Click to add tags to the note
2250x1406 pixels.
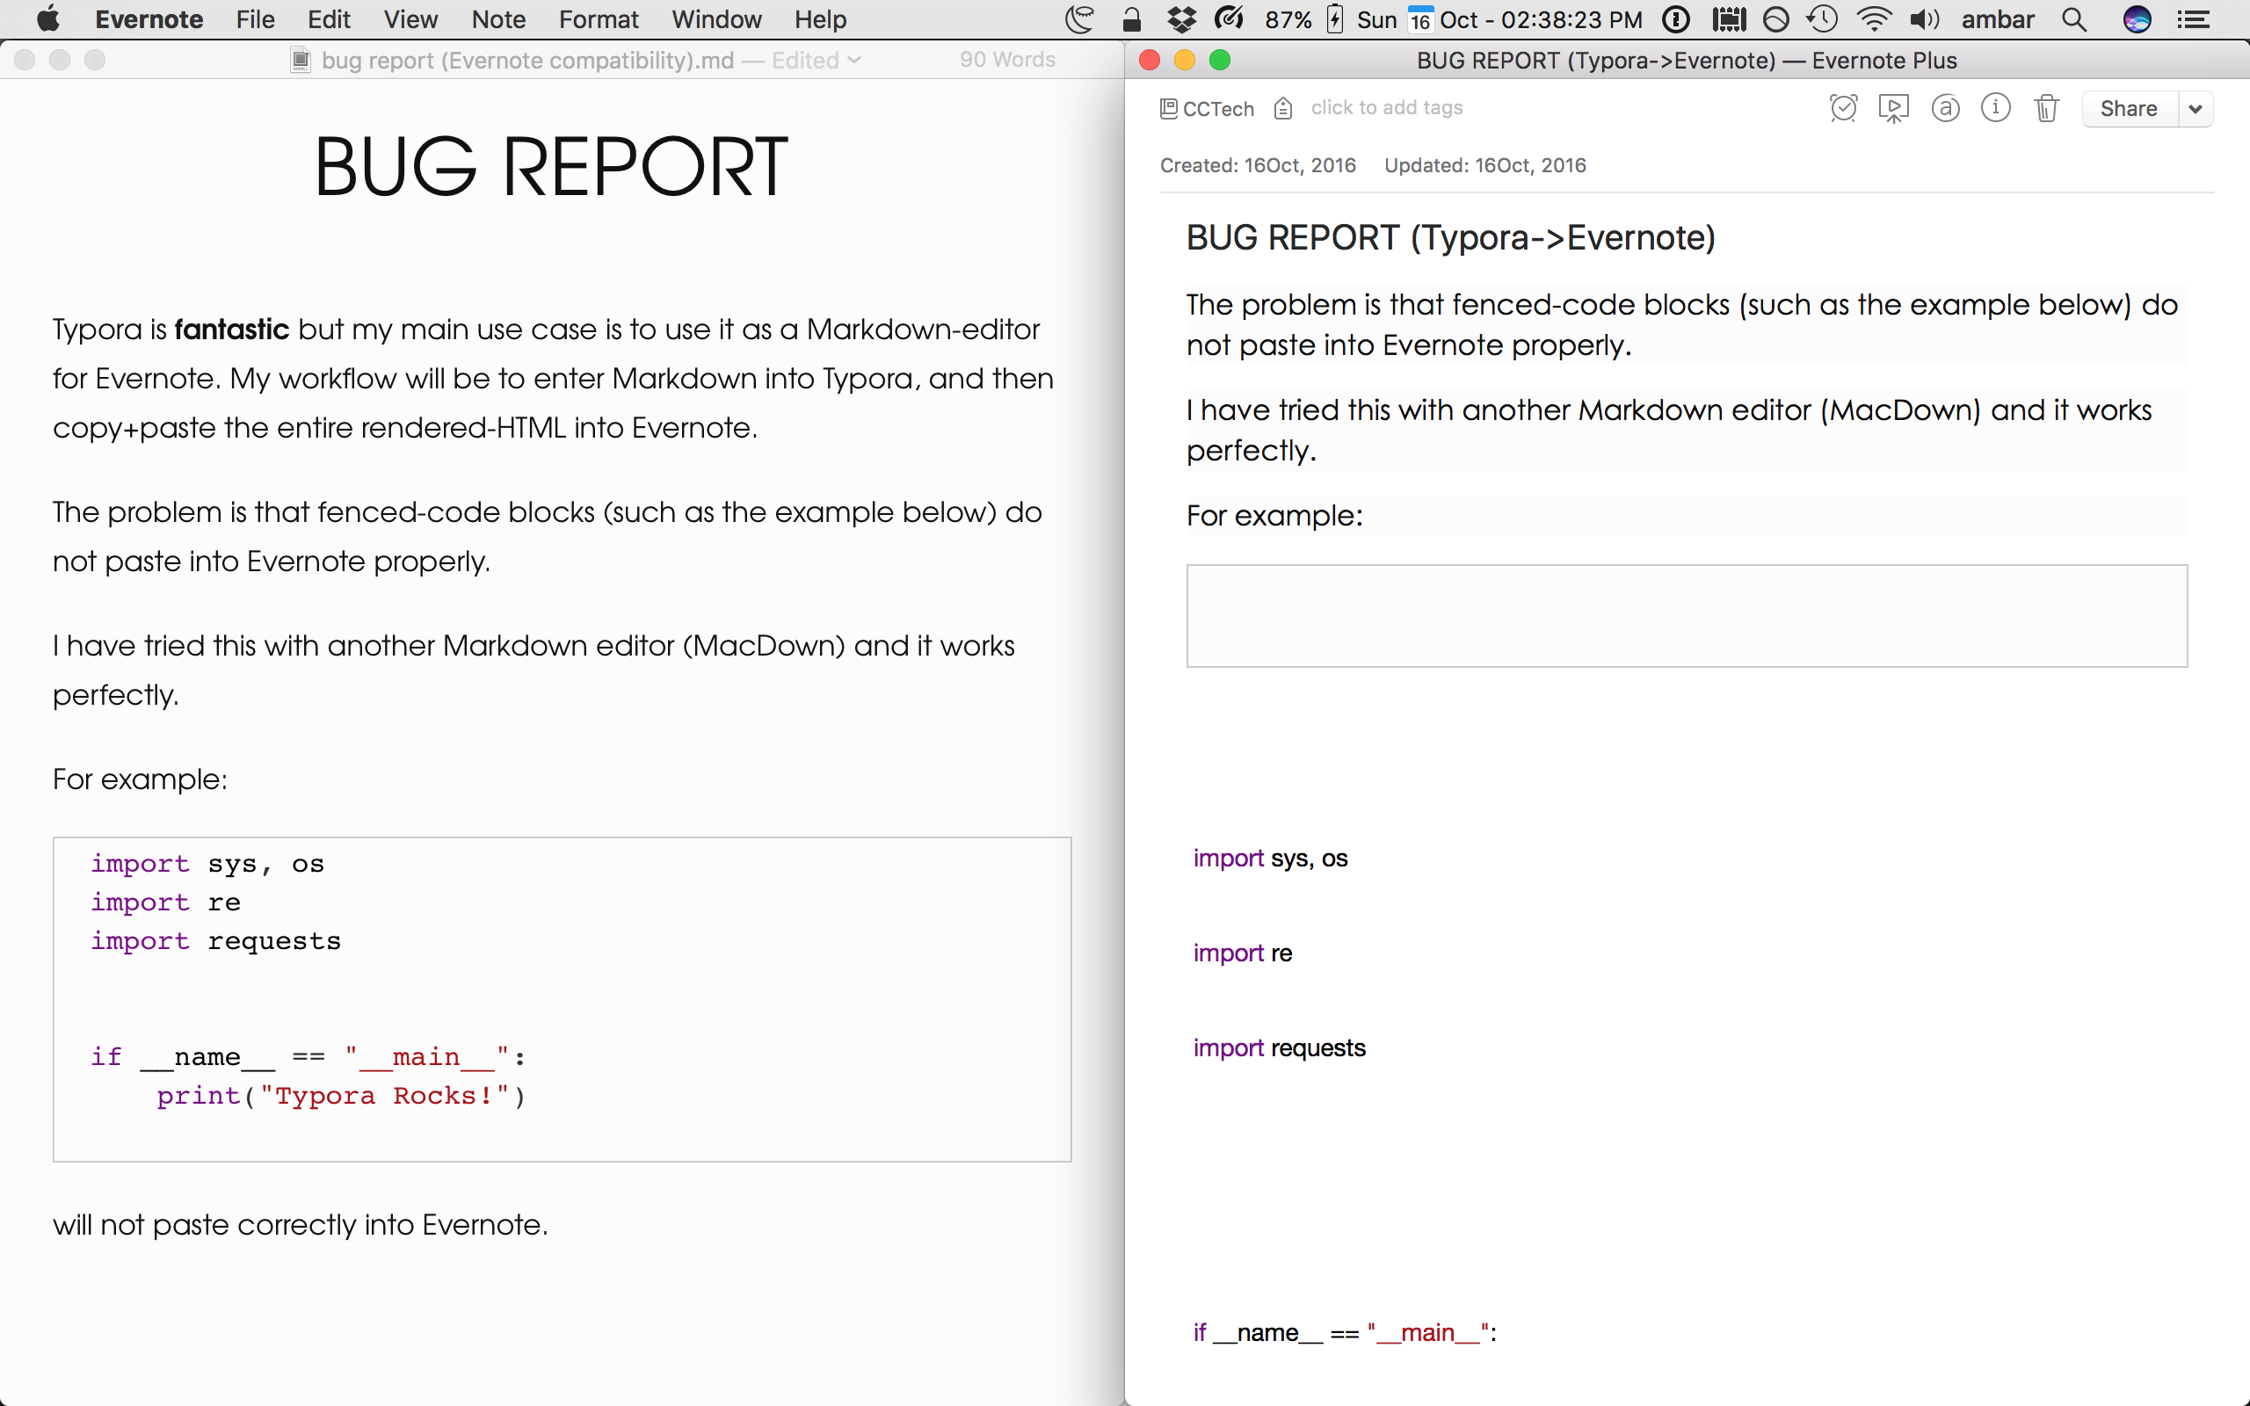(1385, 107)
